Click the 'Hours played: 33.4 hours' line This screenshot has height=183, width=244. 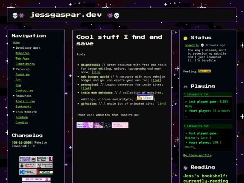pyautogui.click(x=207, y=111)
